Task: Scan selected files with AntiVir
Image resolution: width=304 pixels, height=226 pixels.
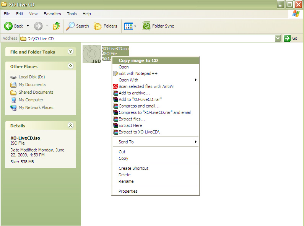Action: [156, 86]
